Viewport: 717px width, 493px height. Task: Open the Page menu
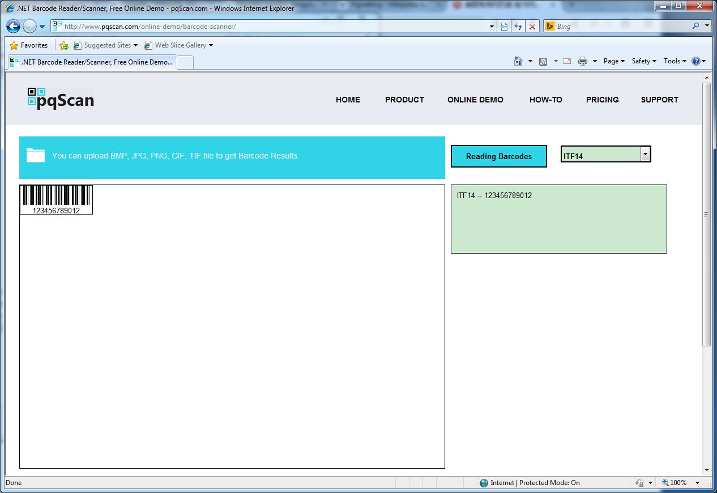[614, 61]
